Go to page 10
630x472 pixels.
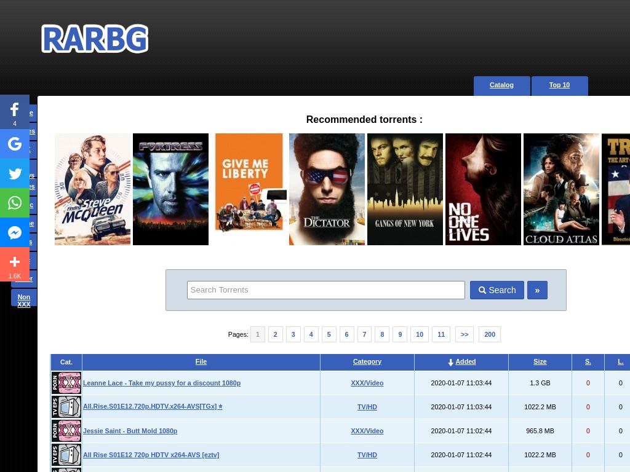(x=420, y=334)
